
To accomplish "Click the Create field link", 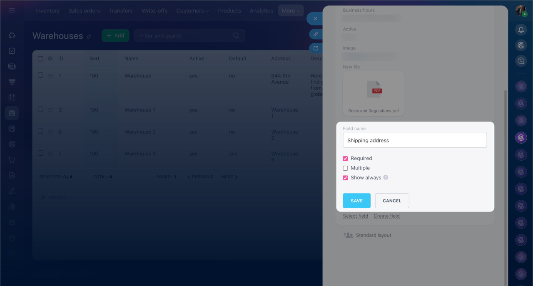I will [386, 216].
